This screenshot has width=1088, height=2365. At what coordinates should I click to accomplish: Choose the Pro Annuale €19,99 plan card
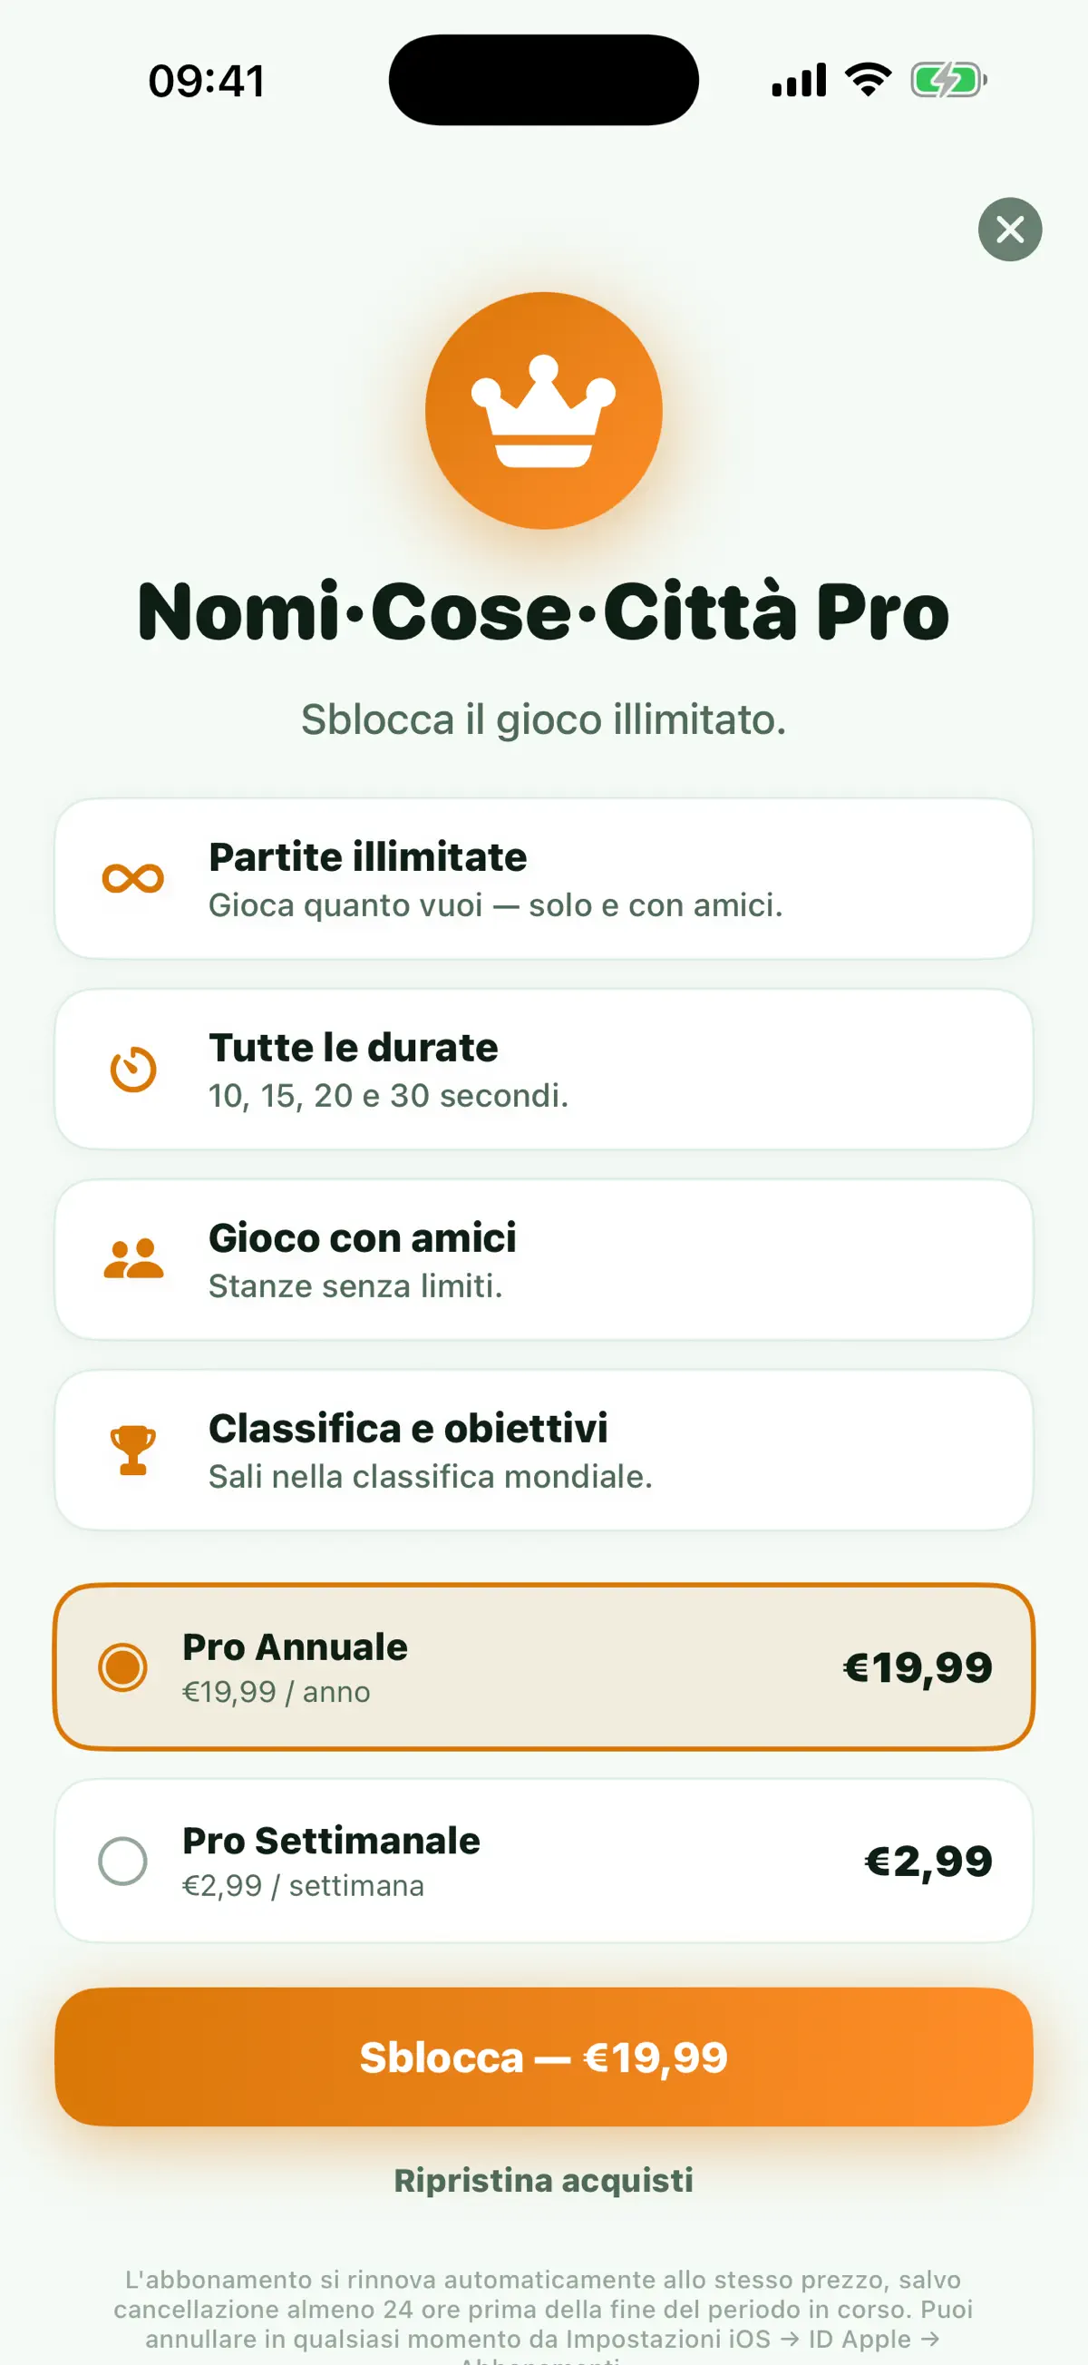[544, 1666]
